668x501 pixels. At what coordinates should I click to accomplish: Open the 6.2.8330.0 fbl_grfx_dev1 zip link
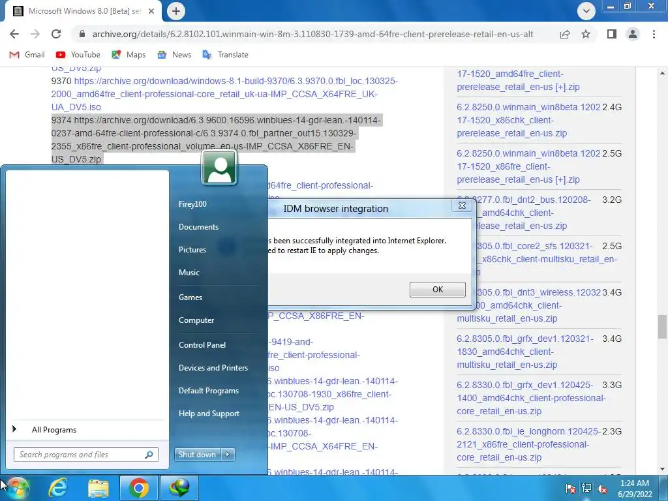(531, 398)
